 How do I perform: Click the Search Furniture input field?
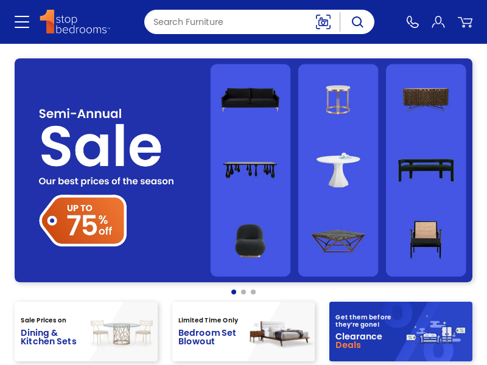click(x=230, y=22)
